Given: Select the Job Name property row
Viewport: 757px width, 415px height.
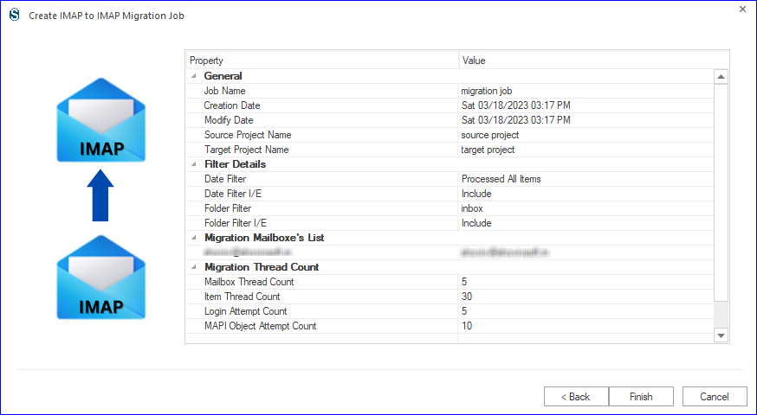Looking at the screenshot, I should (450, 91).
